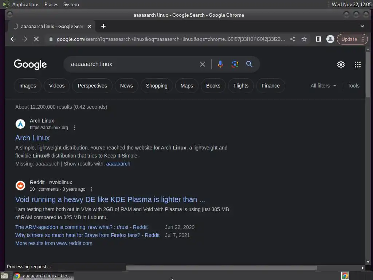This screenshot has height=280, width=373.
Task: Open The ARM-ageddon is comming link
Action: [81, 227]
